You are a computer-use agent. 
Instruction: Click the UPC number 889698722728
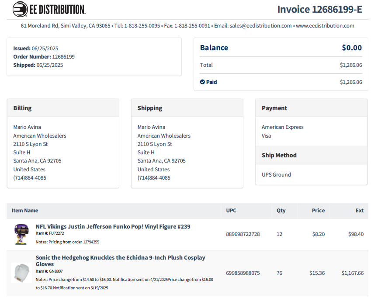[243, 234]
